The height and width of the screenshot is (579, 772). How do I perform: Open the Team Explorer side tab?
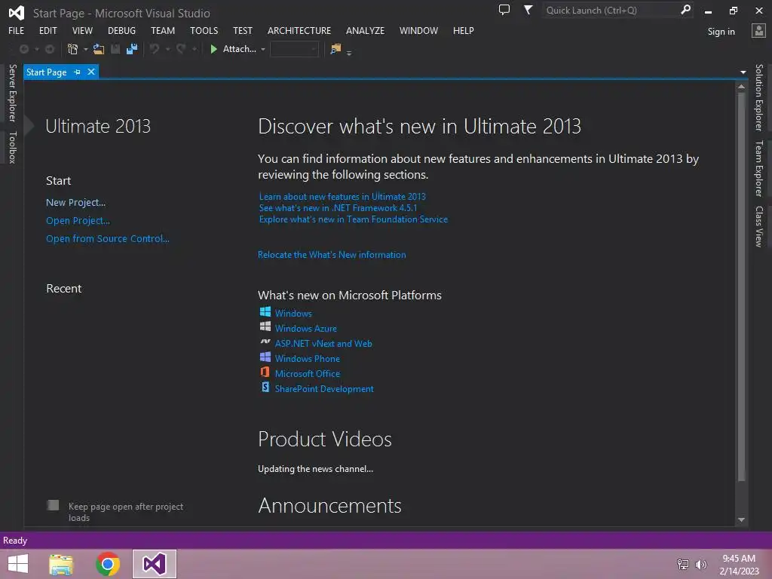758,168
